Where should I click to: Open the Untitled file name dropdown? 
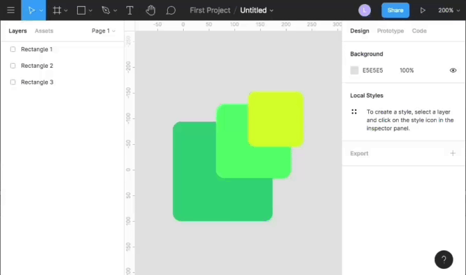click(x=257, y=10)
